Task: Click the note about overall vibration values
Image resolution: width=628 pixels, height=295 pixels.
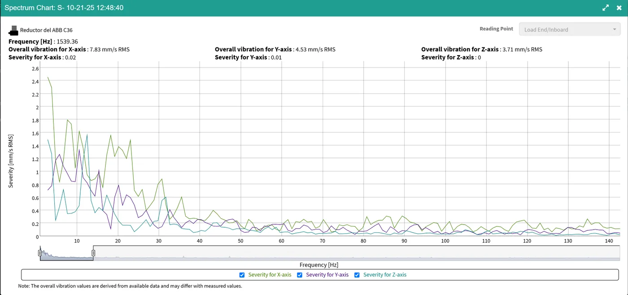Action: [x=130, y=286]
